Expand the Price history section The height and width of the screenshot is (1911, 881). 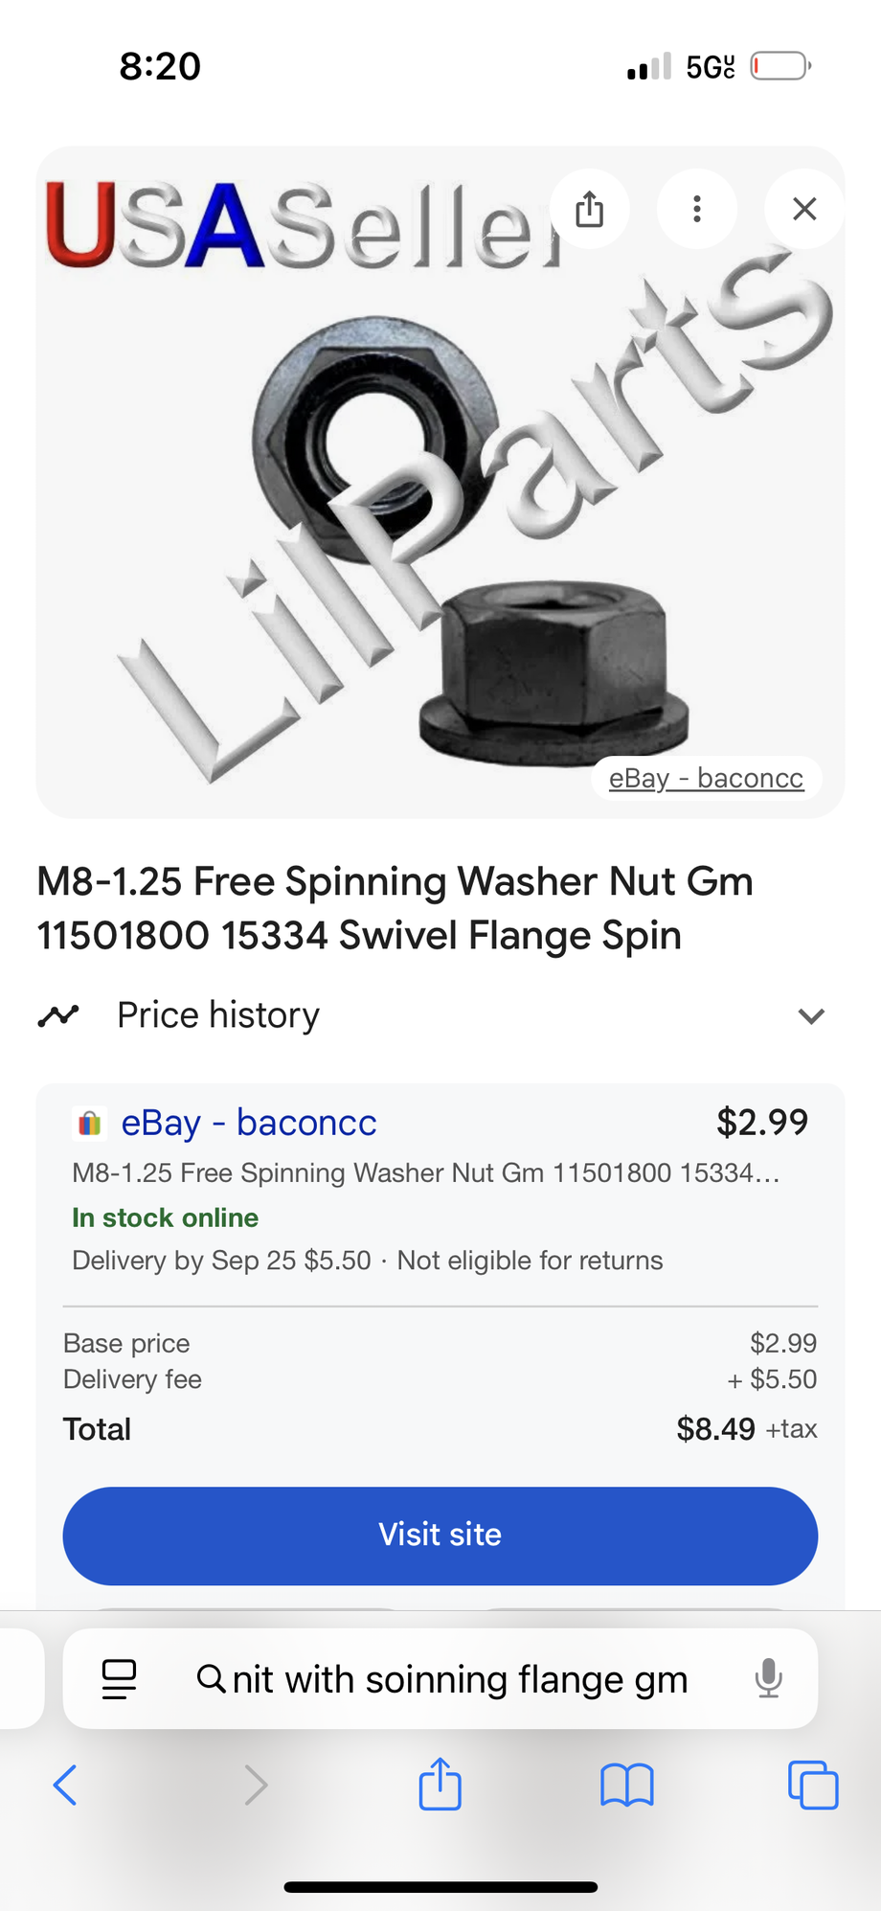tap(811, 1015)
